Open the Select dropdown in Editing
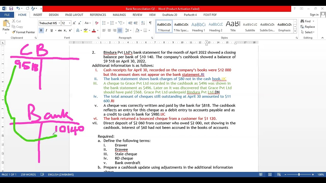The image size is (326, 183). point(308,32)
